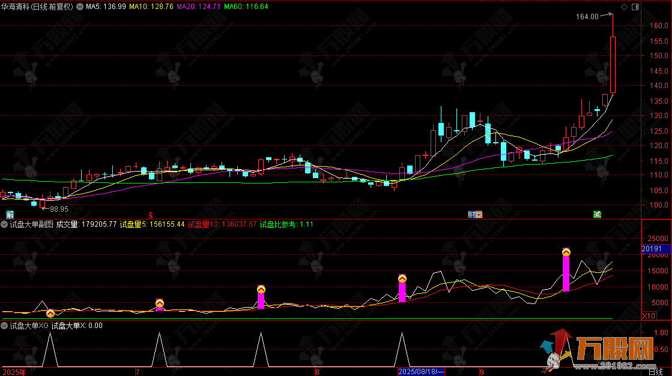Click the green 减 event marker
This screenshot has height=376, width=672.
597,214
